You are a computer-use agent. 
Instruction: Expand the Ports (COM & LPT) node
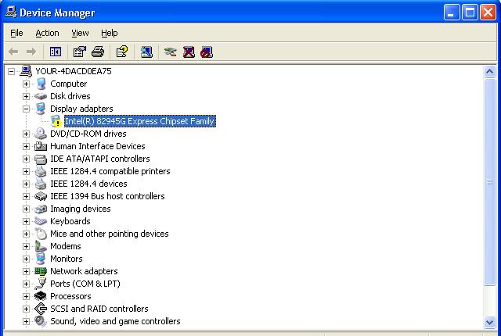pyautogui.click(x=26, y=284)
